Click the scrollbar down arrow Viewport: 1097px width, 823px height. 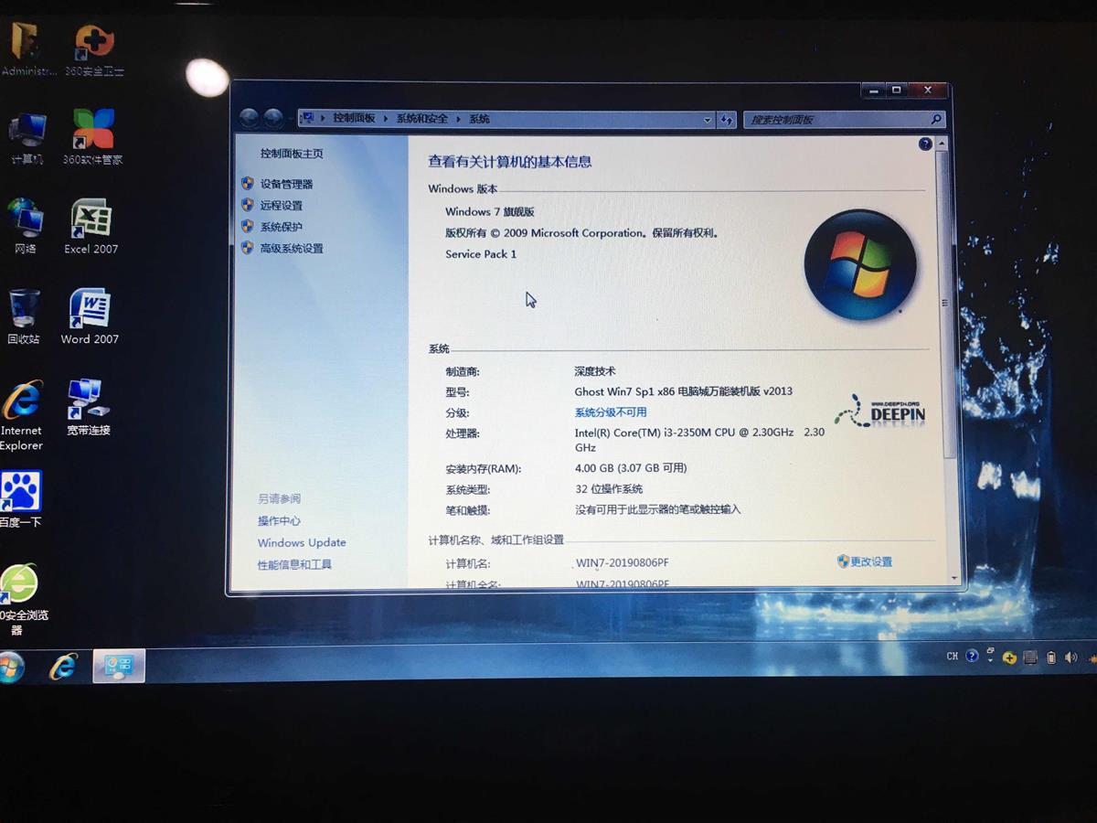(x=953, y=577)
